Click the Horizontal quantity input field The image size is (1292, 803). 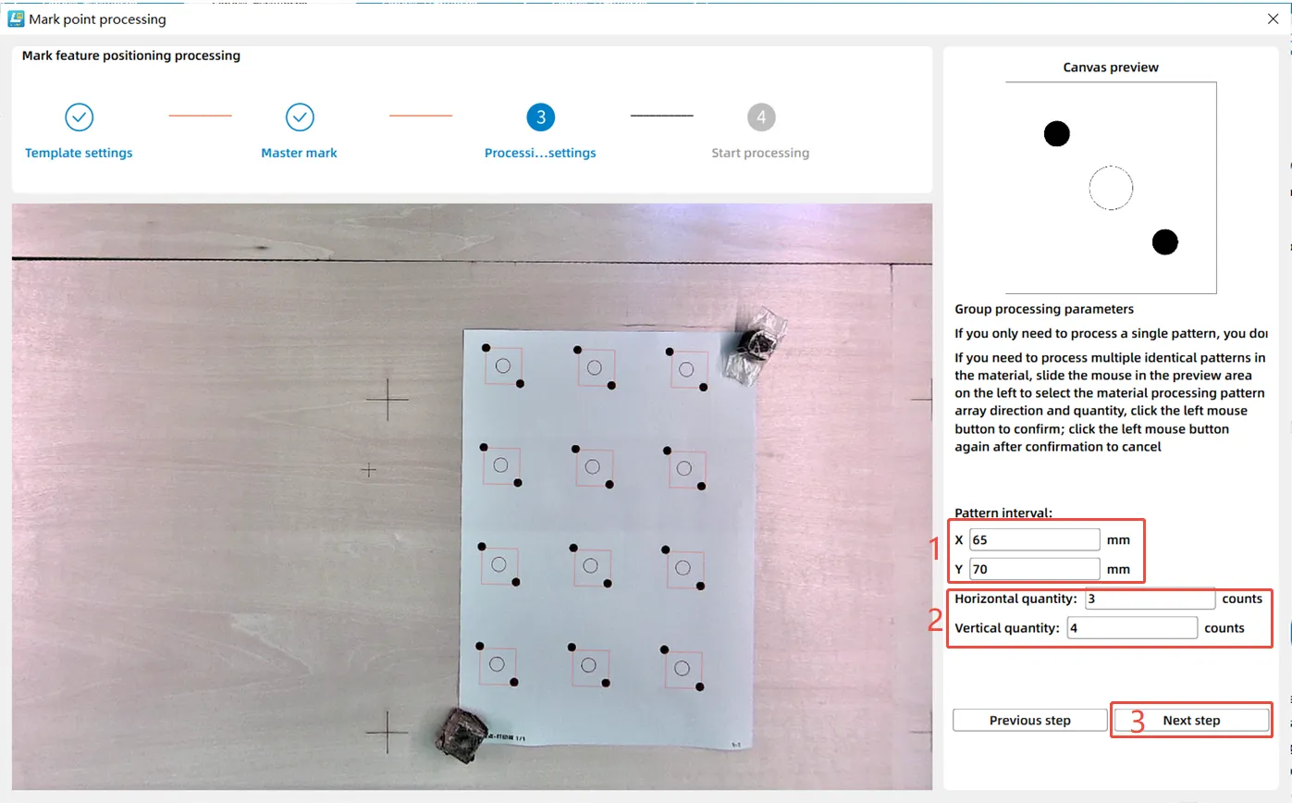pyautogui.click(x=1150, y=599)
